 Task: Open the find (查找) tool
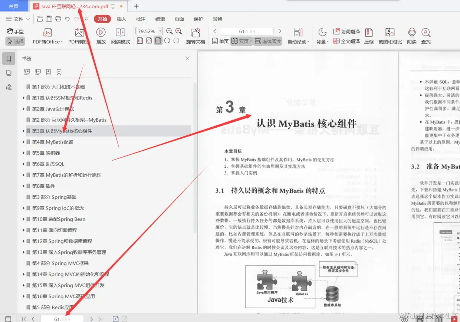[x=426, y=36]
